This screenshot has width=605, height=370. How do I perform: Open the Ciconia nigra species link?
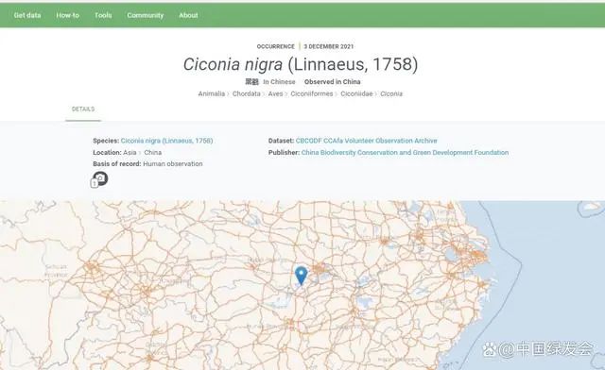click(x=166, y=141)
